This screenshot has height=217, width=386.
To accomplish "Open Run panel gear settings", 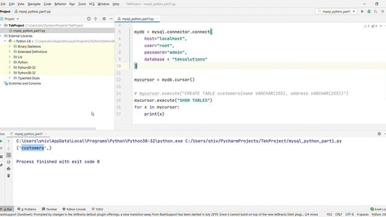I will pos(379,134).
